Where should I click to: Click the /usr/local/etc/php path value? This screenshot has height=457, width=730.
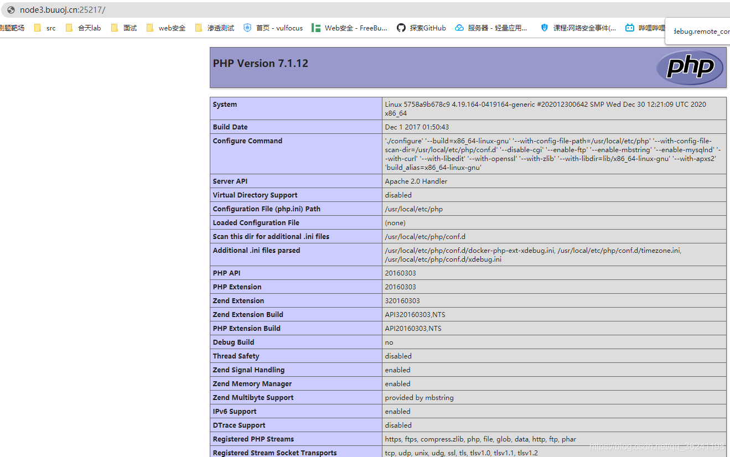414,209
